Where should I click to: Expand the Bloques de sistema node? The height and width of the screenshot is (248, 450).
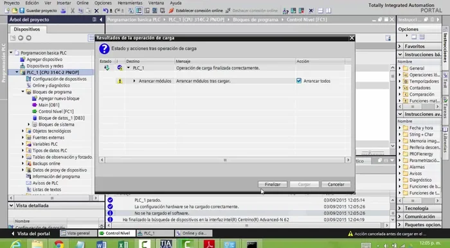click(x=29, y=125)
